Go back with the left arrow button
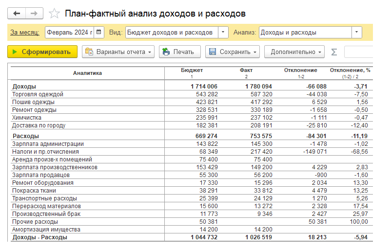The width and height of the screenshot is (390, 249). coord(17,14)
